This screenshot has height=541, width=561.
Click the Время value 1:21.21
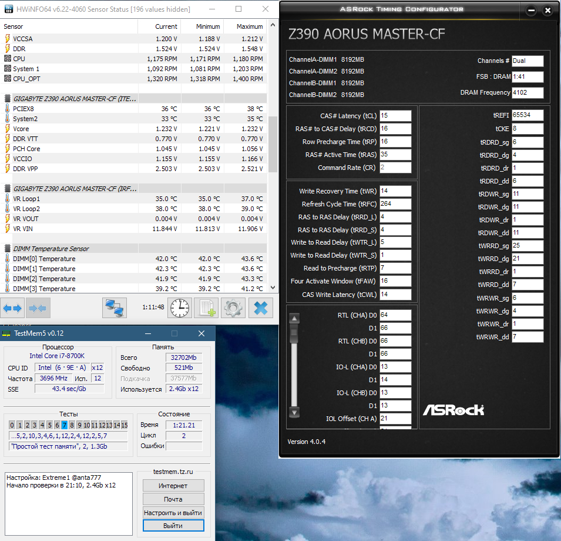click(x=183, y=425)
